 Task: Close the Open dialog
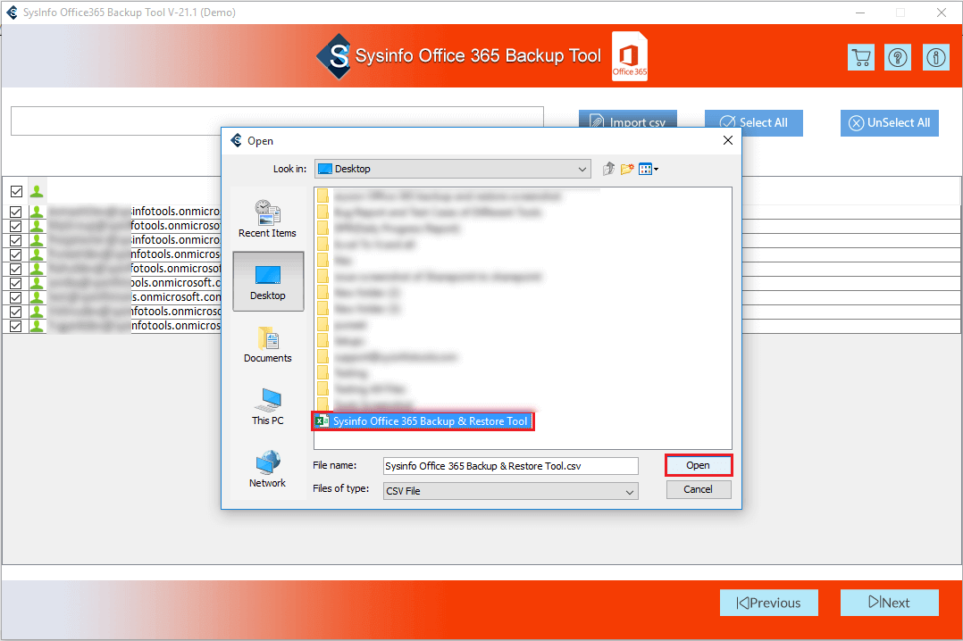click(x=728, y=140)
